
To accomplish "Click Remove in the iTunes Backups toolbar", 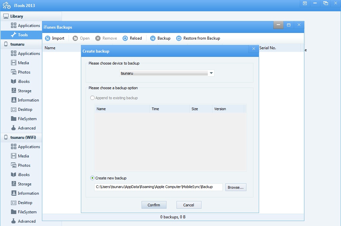I will coord(106,38).
